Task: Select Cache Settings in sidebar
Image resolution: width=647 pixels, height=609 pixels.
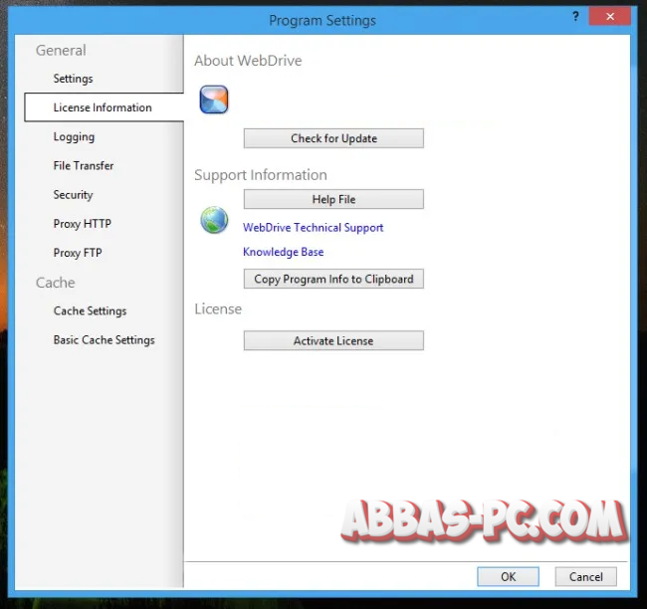Action: [90, 310]
